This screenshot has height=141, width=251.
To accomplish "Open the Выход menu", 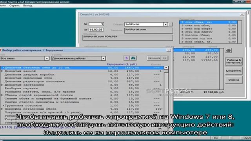I will 28,5.
